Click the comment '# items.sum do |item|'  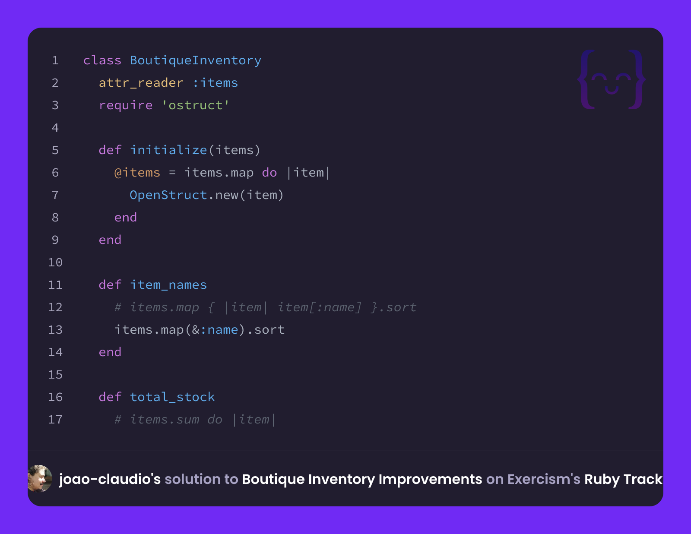(195, 420)
